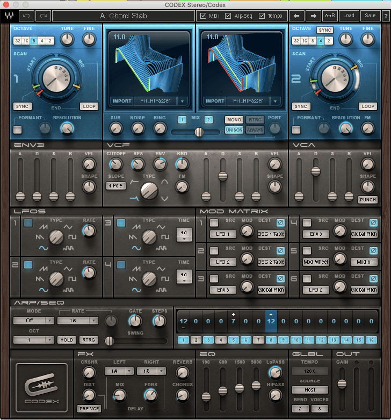The image size is (391, 420).
Task: Select octave 32 on oscillator 1
Action: pyautogui.click(x=18, y=41)
